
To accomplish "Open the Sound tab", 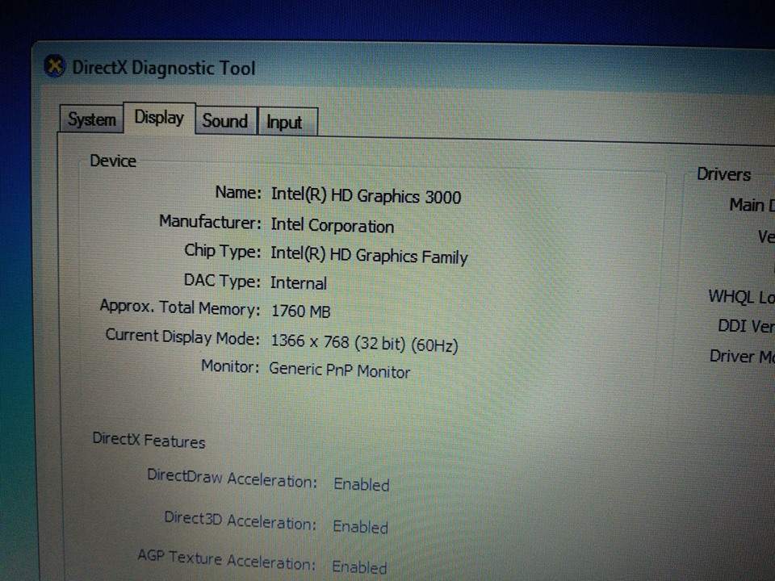I will tap(225, 120).
